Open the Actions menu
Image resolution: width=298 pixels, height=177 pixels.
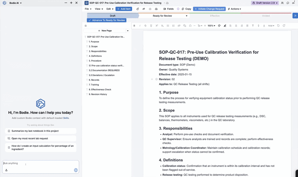(234, 9)
